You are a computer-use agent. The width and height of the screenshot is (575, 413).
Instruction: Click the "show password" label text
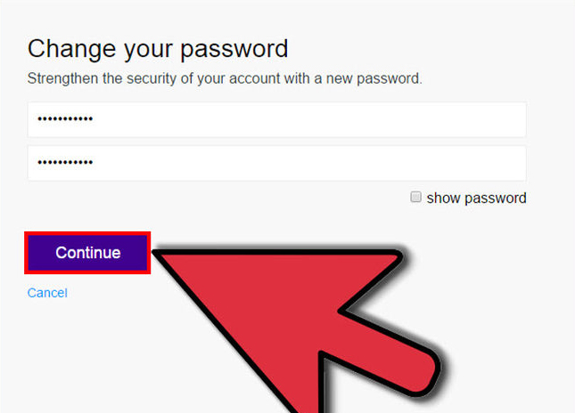tap(476, 198)
